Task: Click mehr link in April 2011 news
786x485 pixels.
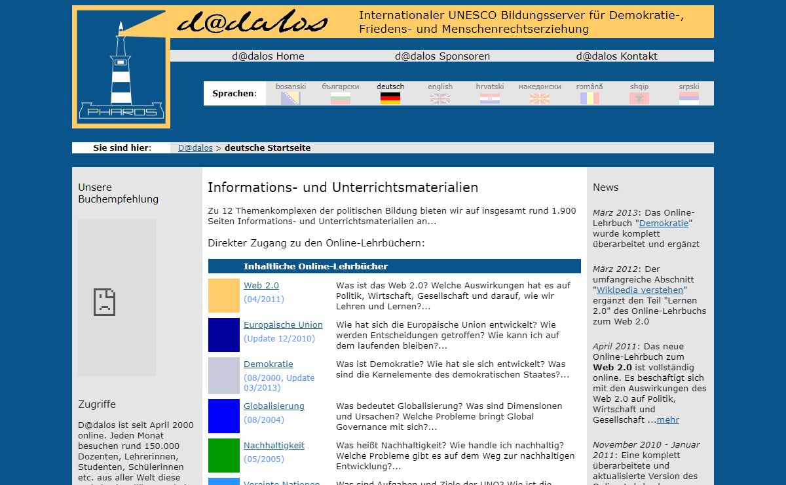Action: point(667,420)
